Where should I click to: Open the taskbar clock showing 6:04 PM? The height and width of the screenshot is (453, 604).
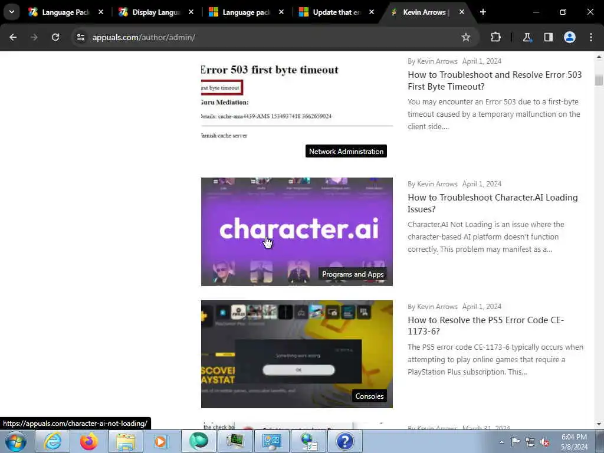point(574,442)
